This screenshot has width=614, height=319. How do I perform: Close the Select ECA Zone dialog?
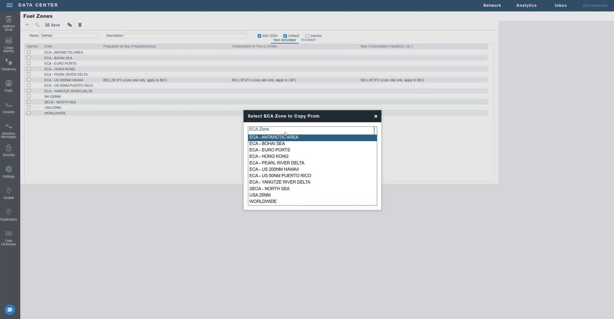click(x=375, y=116)
